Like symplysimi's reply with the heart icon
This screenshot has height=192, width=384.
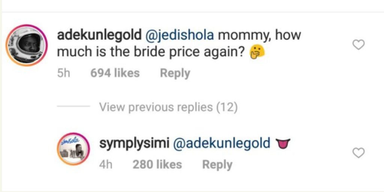click(x=359, y=153)
